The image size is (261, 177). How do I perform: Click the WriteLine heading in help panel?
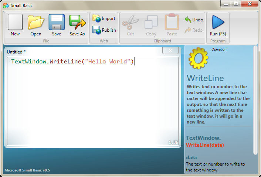tap(205, 78)
